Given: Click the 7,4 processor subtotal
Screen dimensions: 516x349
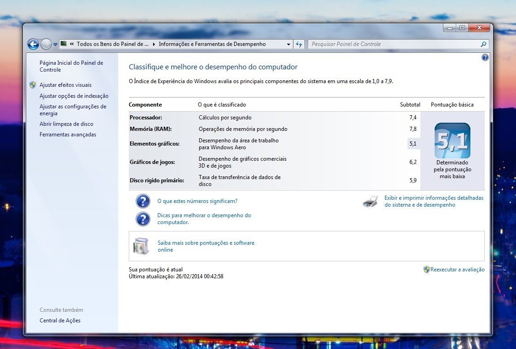Looking at the screenshot, I should [413, 117].
